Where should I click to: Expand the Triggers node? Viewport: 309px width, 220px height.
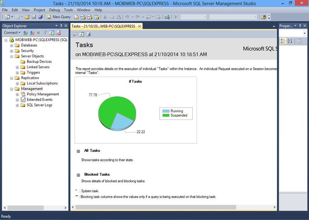click(x=17, y=73)
